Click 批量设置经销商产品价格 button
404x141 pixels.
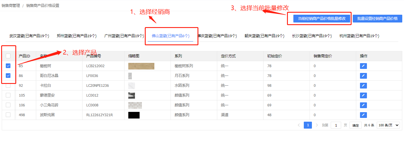coord(377,18)
